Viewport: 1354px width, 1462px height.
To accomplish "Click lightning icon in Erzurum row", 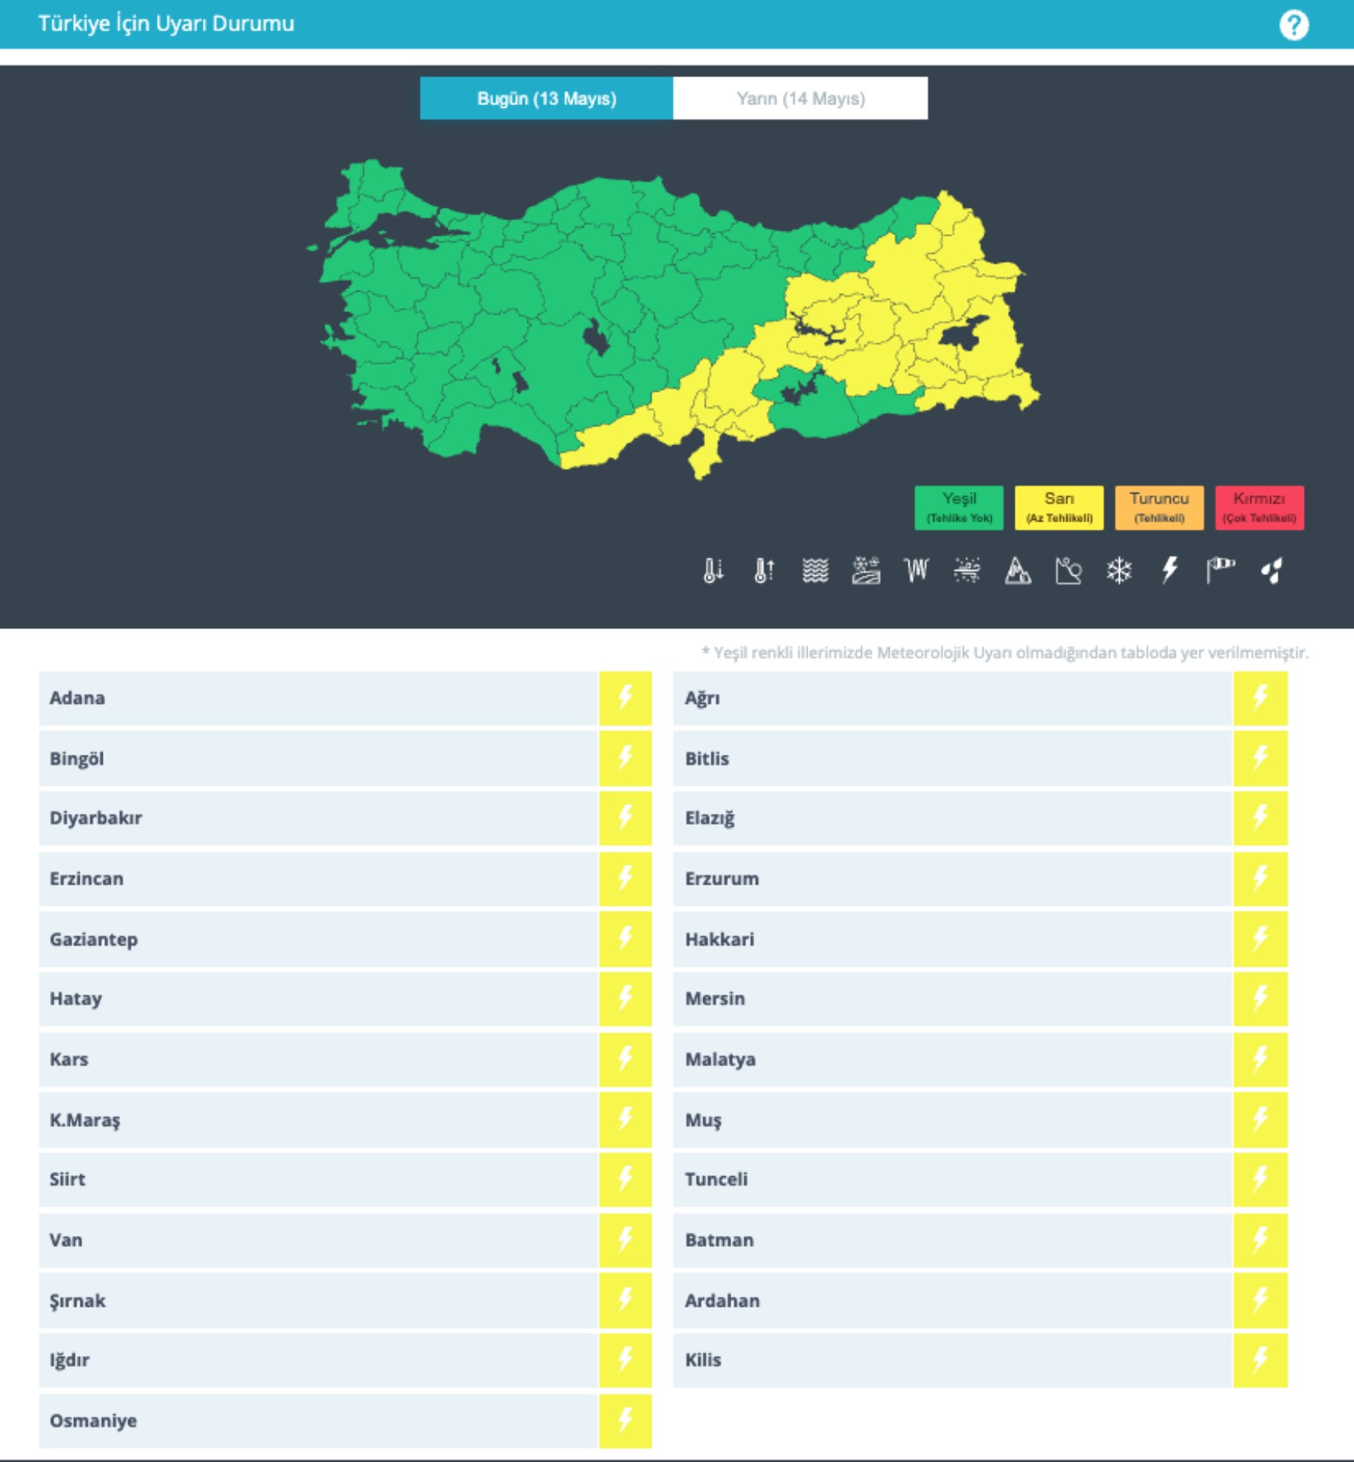I will (x=1260, y=878).
